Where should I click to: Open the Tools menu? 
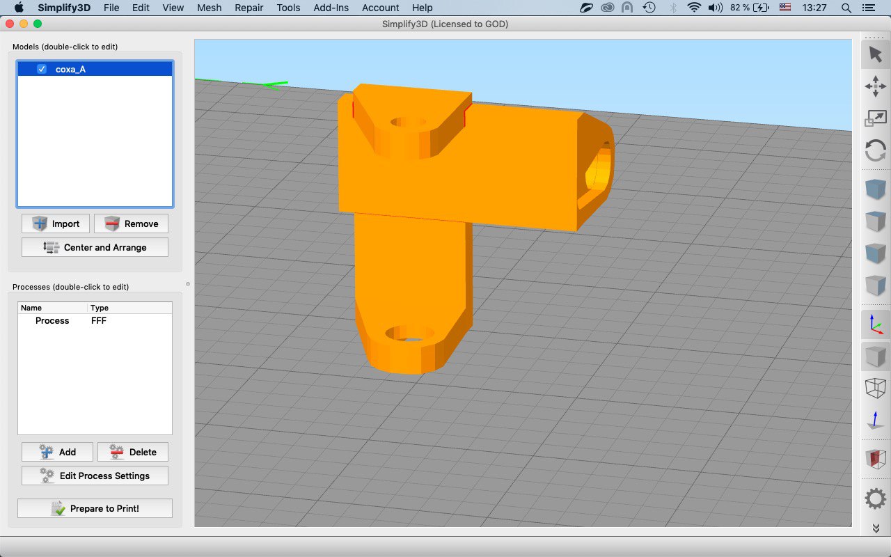[x=288, y=8]
